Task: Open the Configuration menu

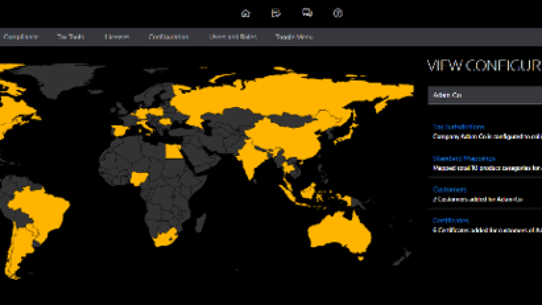Action: point(169,37)
